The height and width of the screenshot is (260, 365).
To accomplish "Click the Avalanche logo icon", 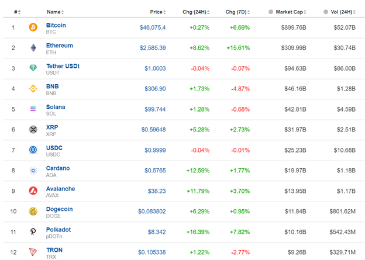I will pos(33,190).
